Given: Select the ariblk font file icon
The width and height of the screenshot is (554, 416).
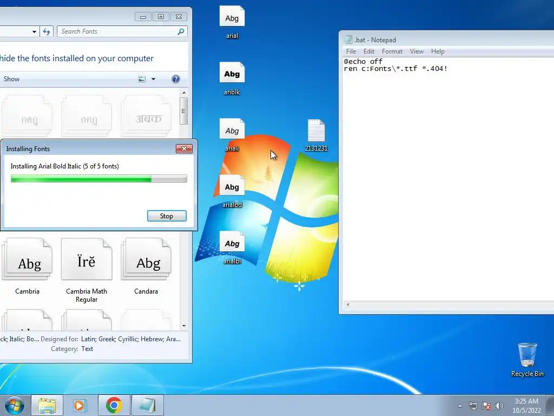Looking at the screenshot, I should pyautogui.click(x=232, y=79).
